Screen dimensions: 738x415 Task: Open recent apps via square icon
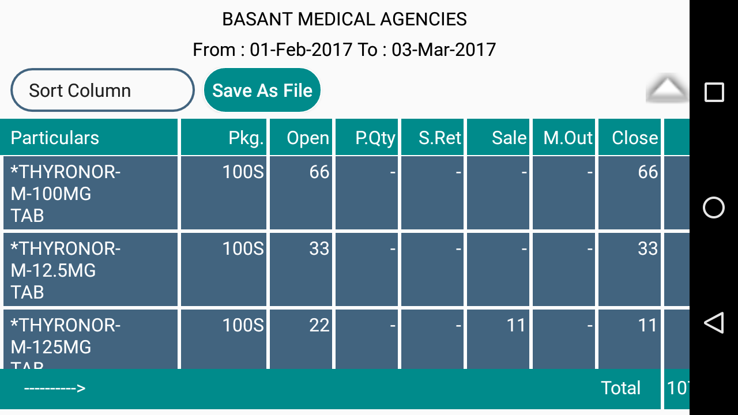click(x=714, y=92)
